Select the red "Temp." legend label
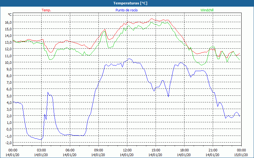254x158 pixels. click(46, 10)
